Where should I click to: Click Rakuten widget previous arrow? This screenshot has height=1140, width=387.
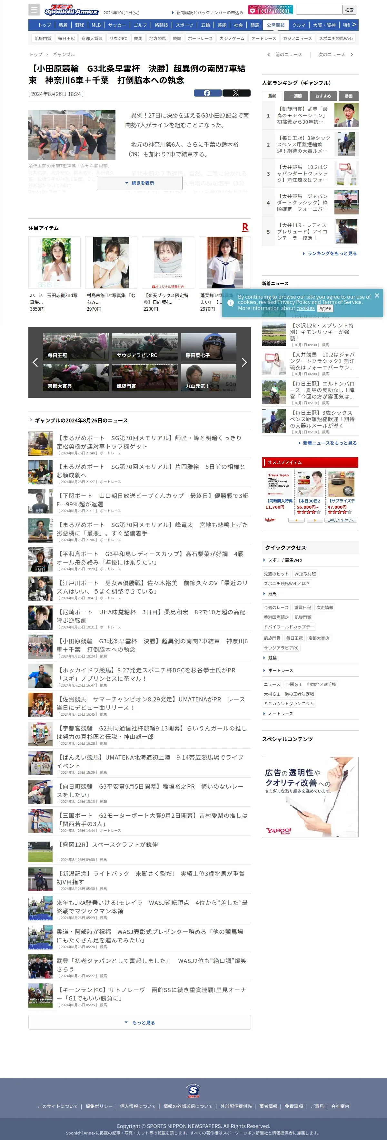pyautogui.click(x=296, y=520)
